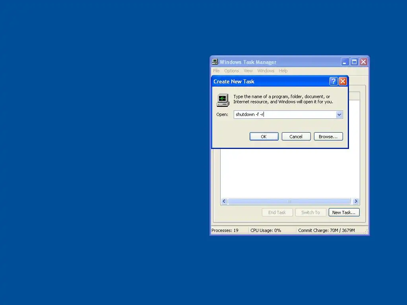Image resolution: width=407 pixels, height=305 pixels.
Task: Click the horizontal scrollbar left arrow
Action: click(224, 201)
